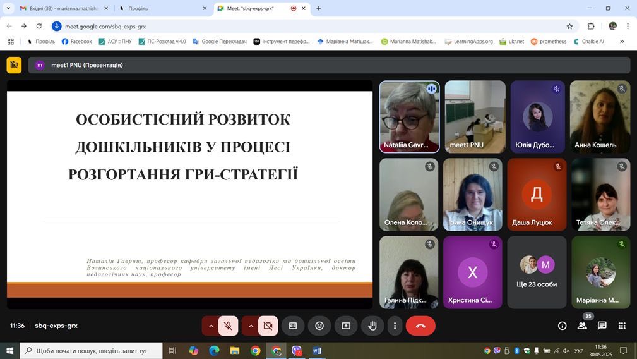The image size is (637, 359).
Task: Show the participants list of 35 people
Action: 582,326
